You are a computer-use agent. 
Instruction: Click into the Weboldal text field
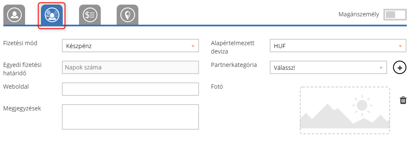tap(130, 89)
